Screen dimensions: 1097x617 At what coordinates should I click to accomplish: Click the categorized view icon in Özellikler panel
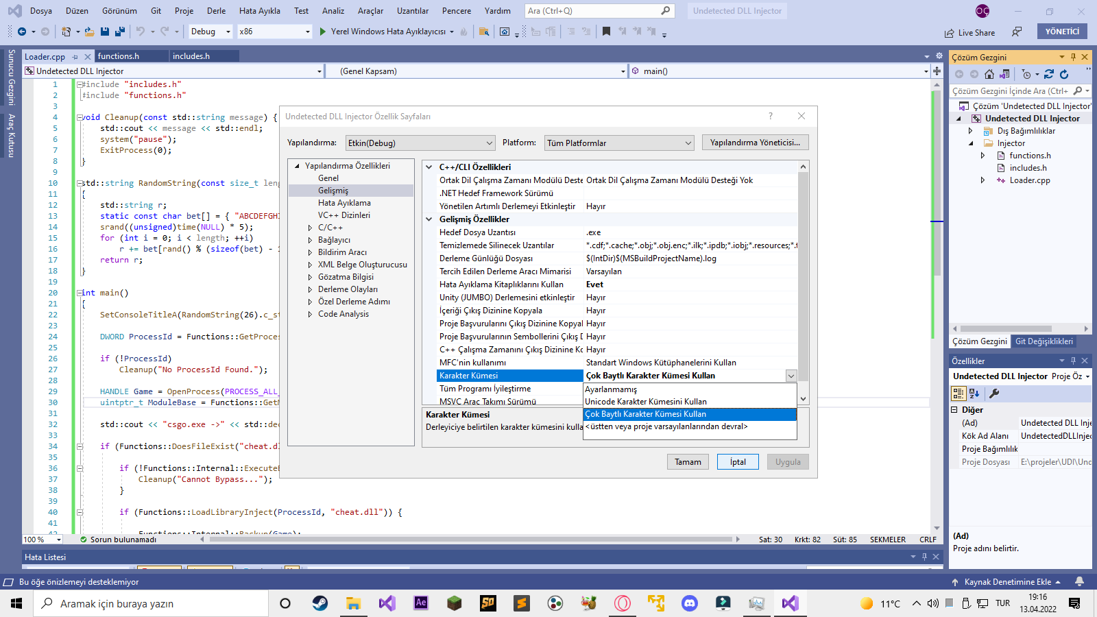point(959,394)
